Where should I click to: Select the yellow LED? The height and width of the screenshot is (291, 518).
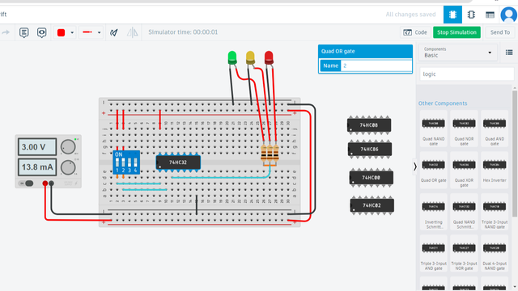point(250,57)
